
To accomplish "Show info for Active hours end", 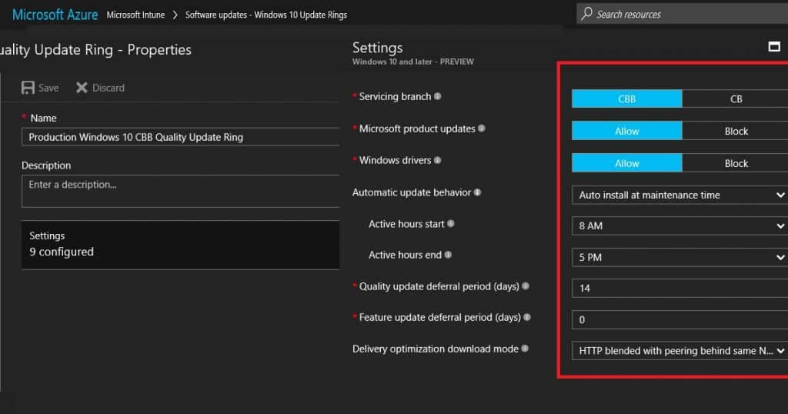I will point(448,255).
